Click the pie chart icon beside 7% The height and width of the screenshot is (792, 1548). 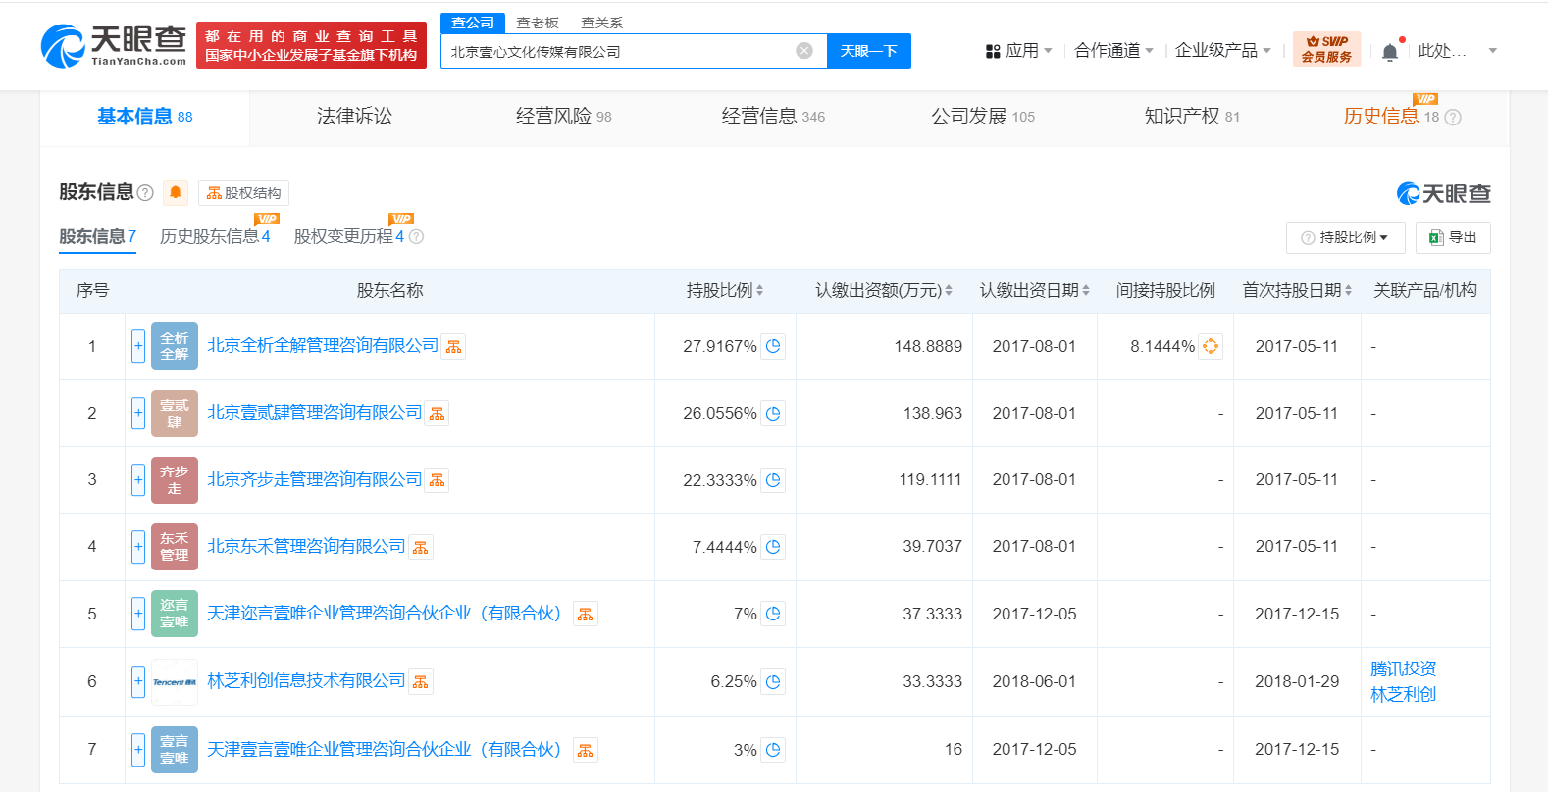(773, 614)
